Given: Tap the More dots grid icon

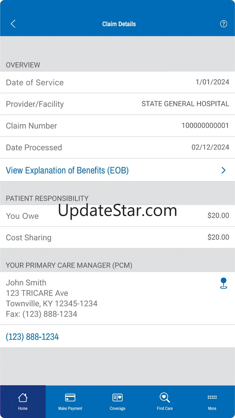Looking at the screenshot, I should (x=212, y=397).
